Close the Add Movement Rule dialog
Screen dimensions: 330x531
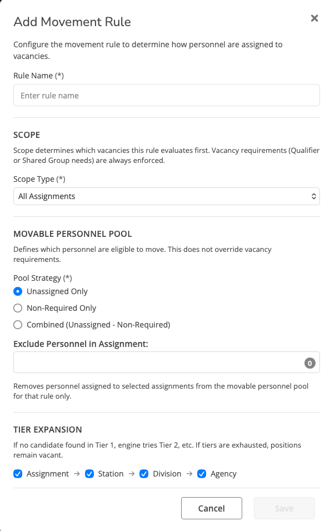coord(314,18)
